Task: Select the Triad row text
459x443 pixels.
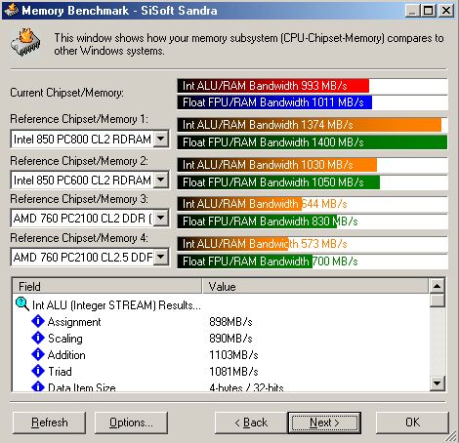Action: (60, 372)
